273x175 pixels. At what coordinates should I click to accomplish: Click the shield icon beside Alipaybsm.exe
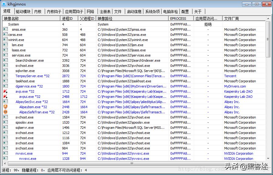pyautogui.click(x=5, y=107)
